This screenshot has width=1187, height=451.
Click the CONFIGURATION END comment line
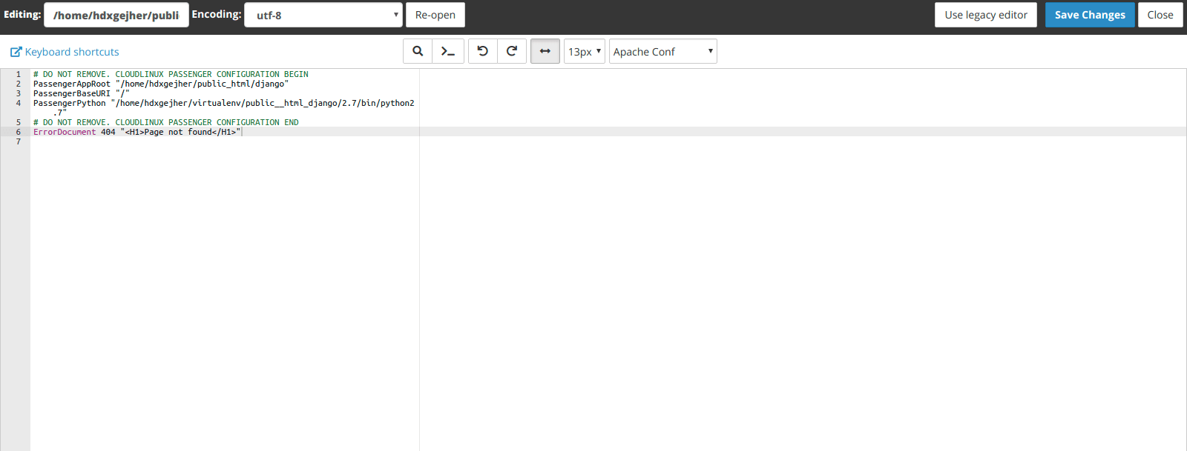(x=166, y=122)
